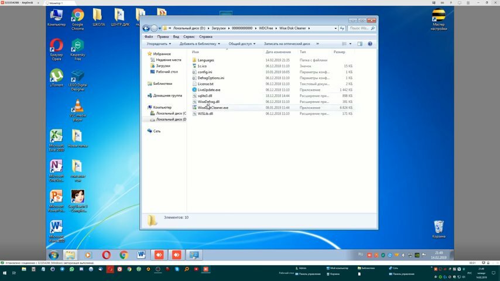The width and height of the screenshot is (500, 281).
Task: Sort files by Размер column
Action: coord(340,52)
